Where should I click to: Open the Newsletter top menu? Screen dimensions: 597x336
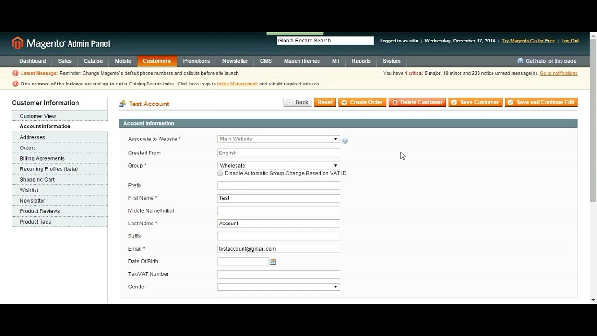pyautogui.click(x=235, y=61)
